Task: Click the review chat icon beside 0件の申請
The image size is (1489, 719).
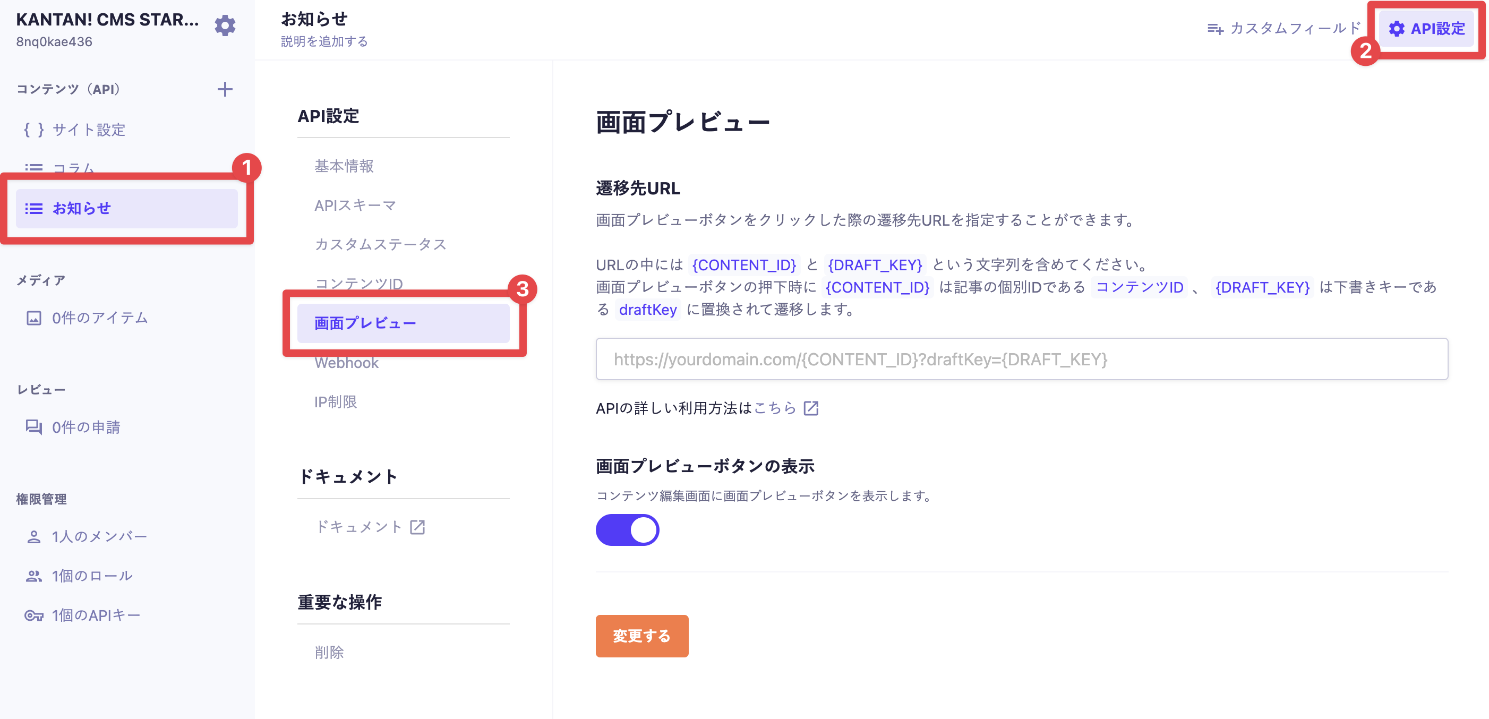Action: 33,427
